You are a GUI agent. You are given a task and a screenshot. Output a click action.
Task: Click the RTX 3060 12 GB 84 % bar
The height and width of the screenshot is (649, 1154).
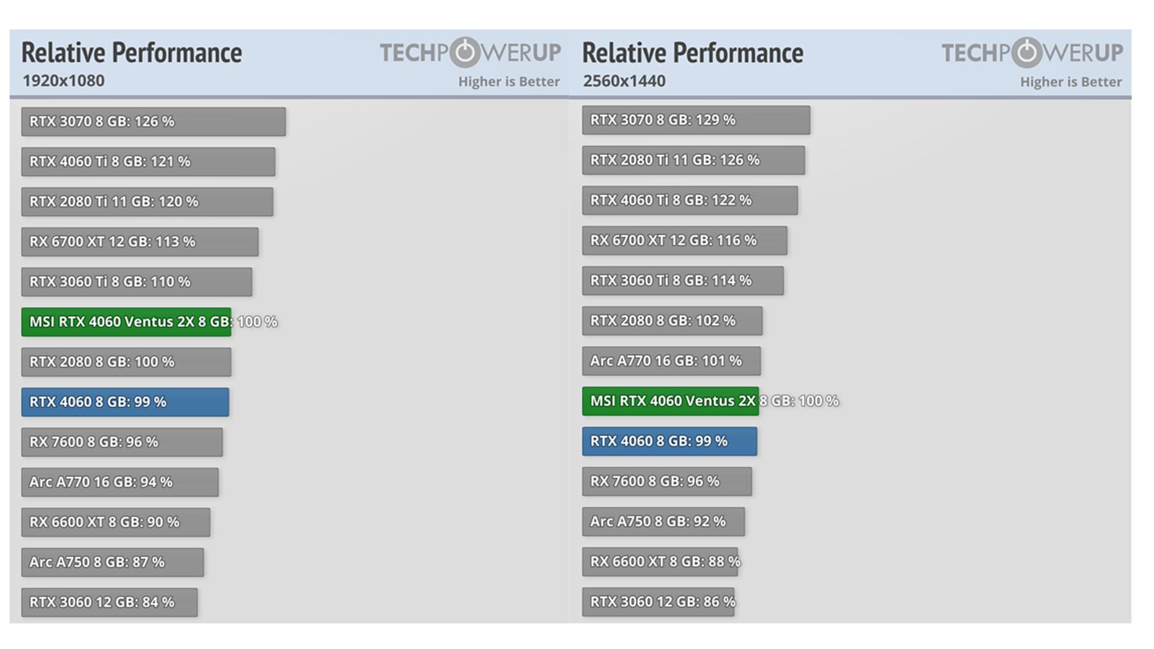point(109,602)
